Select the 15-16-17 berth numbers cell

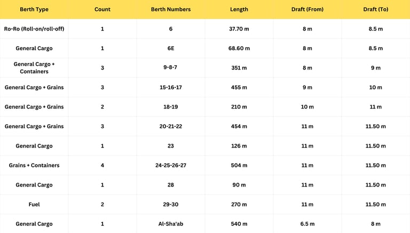(171, 87)
